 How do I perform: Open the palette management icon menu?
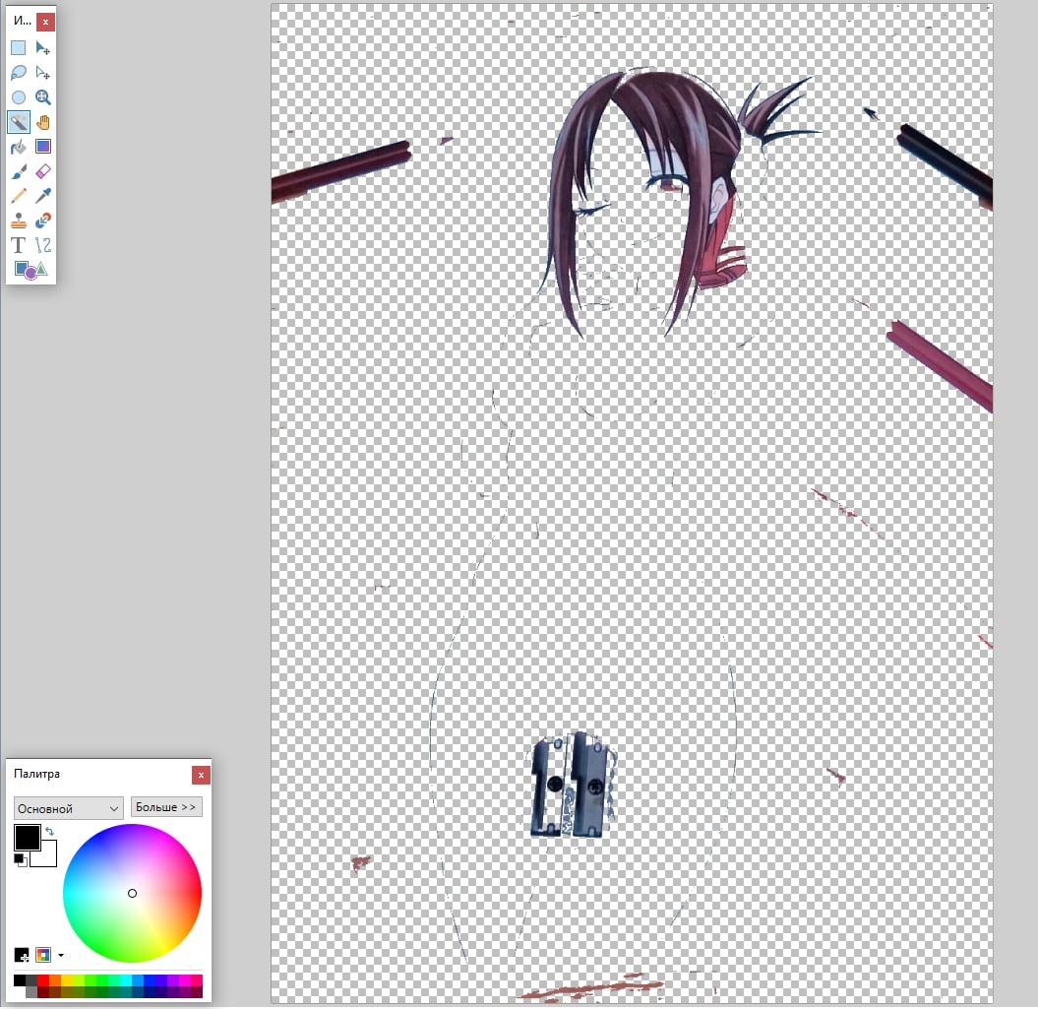tap(43, 955)
